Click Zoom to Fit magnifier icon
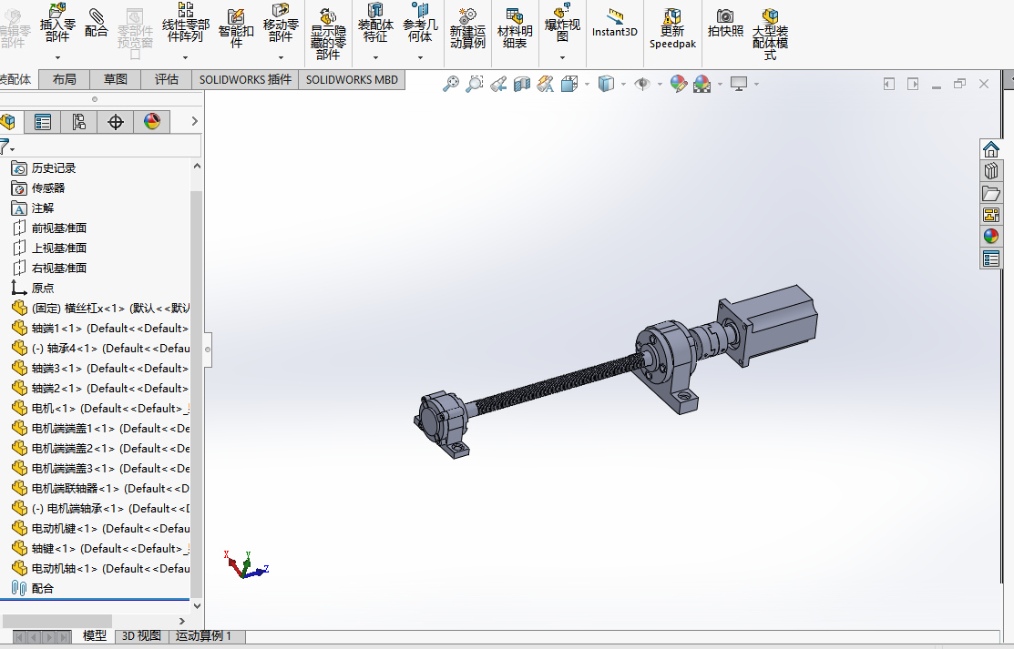 tap(451, 84)
